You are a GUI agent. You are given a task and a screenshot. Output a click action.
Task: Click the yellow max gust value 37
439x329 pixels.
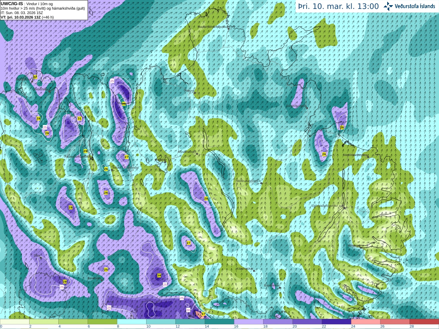[203, 314]
